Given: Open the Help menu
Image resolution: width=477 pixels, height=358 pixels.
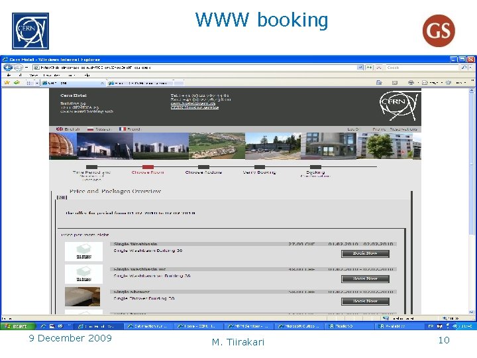Looking at the screenshot, I should click(x=87, y=75).
